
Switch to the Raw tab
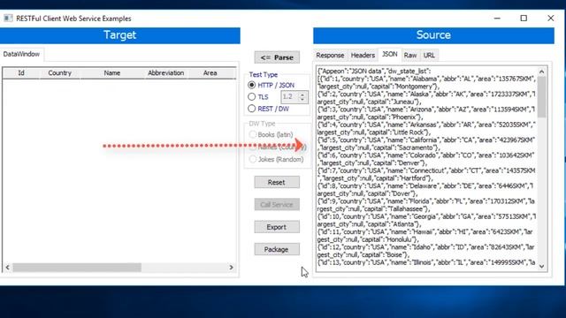(410, 55)
